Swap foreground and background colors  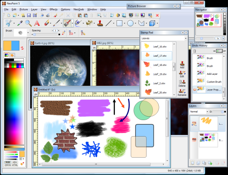click(x=22, y=48)
